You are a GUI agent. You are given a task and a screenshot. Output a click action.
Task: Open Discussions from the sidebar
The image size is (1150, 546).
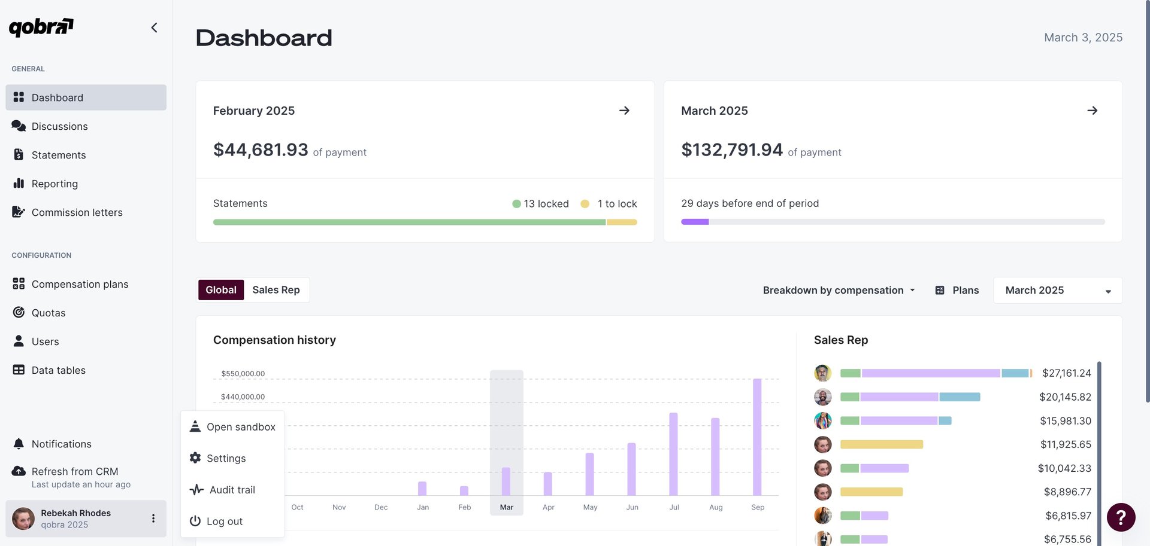59,126
